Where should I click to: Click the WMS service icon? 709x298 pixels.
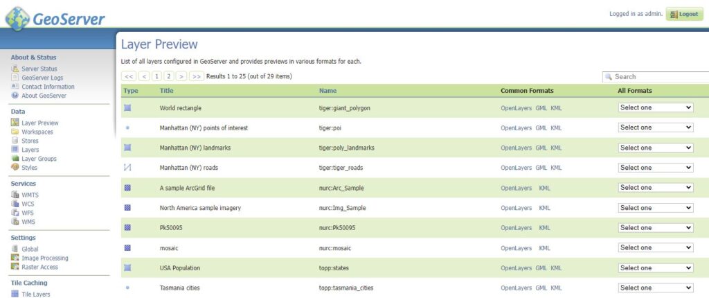click(15, 222)
